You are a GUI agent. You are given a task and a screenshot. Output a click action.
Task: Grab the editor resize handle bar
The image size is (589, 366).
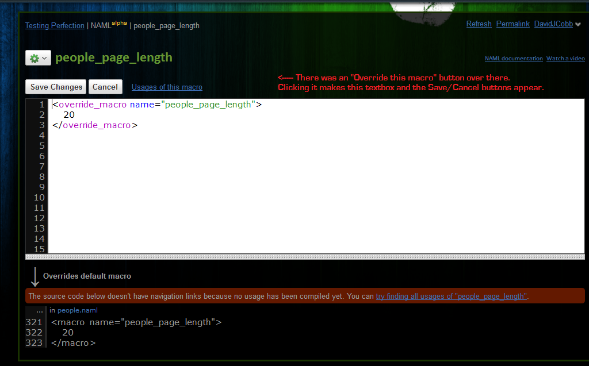pyautogui.click(x=305, y=257)
